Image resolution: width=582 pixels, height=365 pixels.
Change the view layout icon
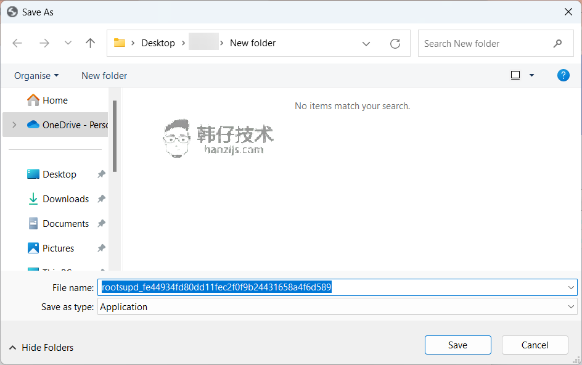(x=515, y=75)
